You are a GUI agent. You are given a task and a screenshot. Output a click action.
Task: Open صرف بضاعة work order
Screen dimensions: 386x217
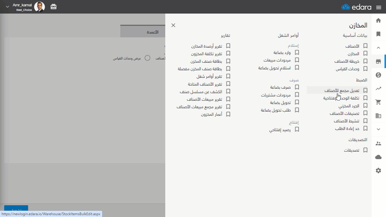(x=280, y=87)
